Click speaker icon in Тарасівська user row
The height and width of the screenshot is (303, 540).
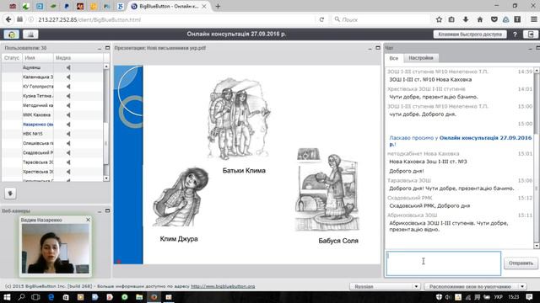point(68,162)
